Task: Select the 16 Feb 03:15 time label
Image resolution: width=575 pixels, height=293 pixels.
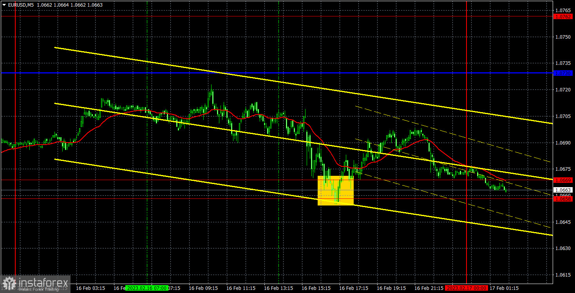Action: (90, 288)
